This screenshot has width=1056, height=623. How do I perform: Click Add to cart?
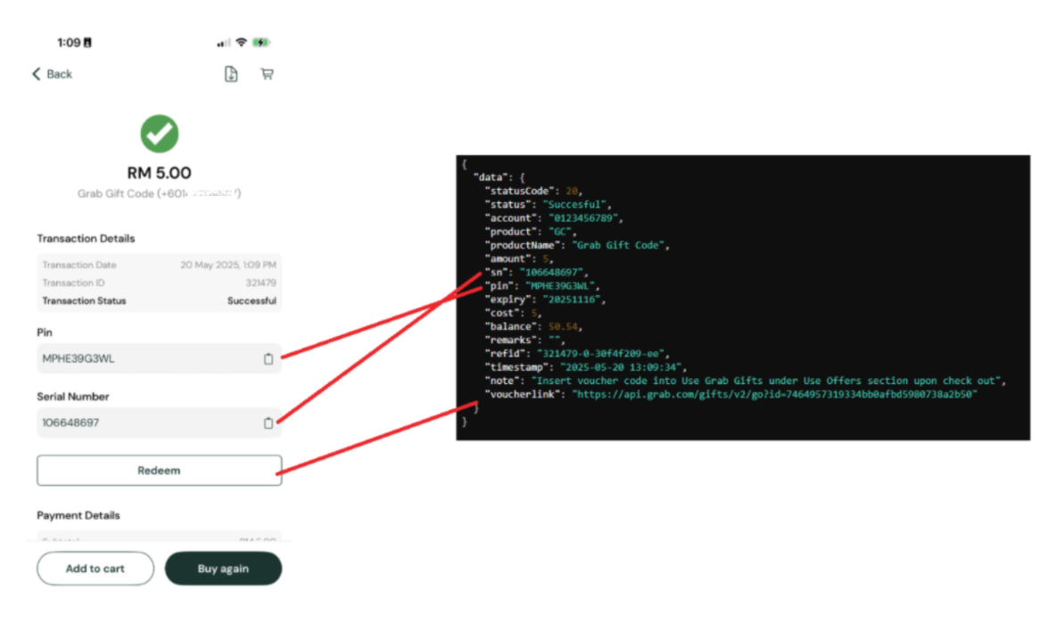coord(95,569)
